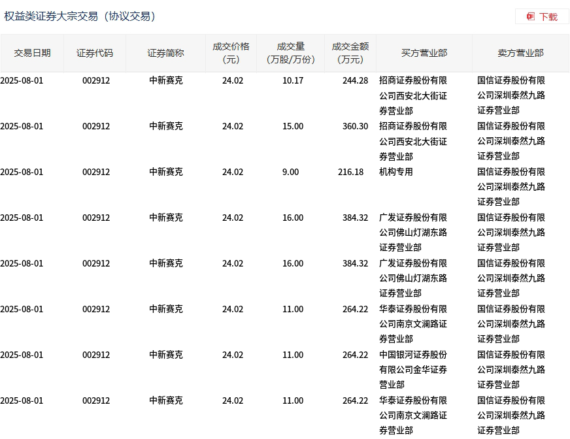Click date in the 机构专用 row
The height and width of the screenshot is (439, 570).
(x=22, y=172)
